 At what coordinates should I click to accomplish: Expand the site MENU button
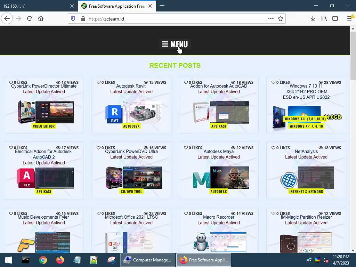(175, 44)
